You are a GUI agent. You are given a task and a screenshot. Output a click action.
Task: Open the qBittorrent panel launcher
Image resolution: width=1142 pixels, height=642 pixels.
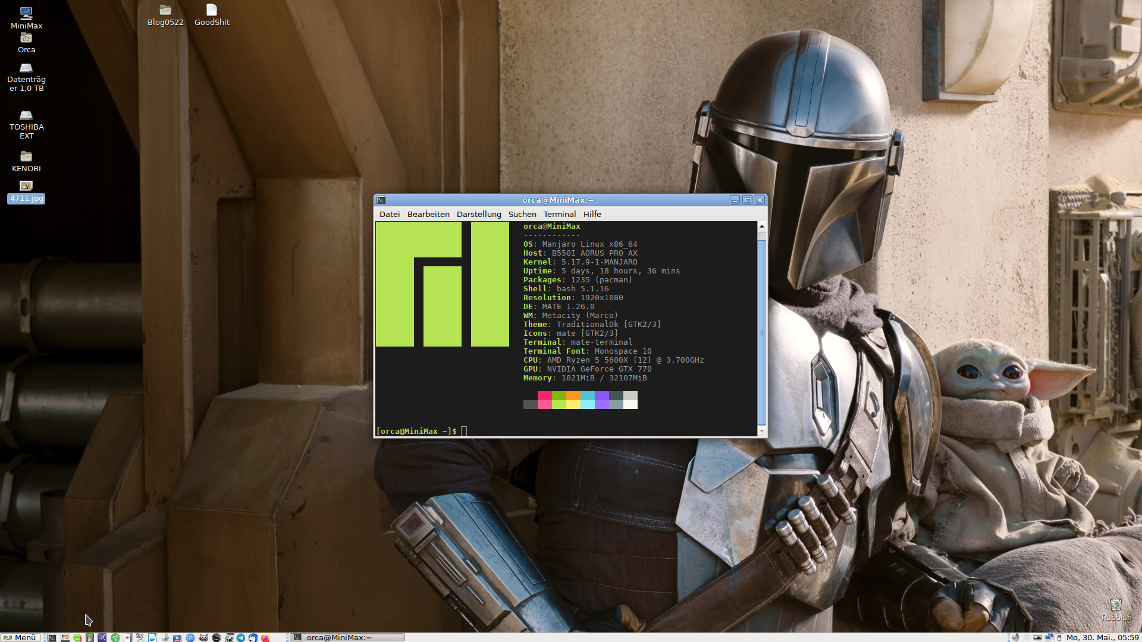pos(190,637)
